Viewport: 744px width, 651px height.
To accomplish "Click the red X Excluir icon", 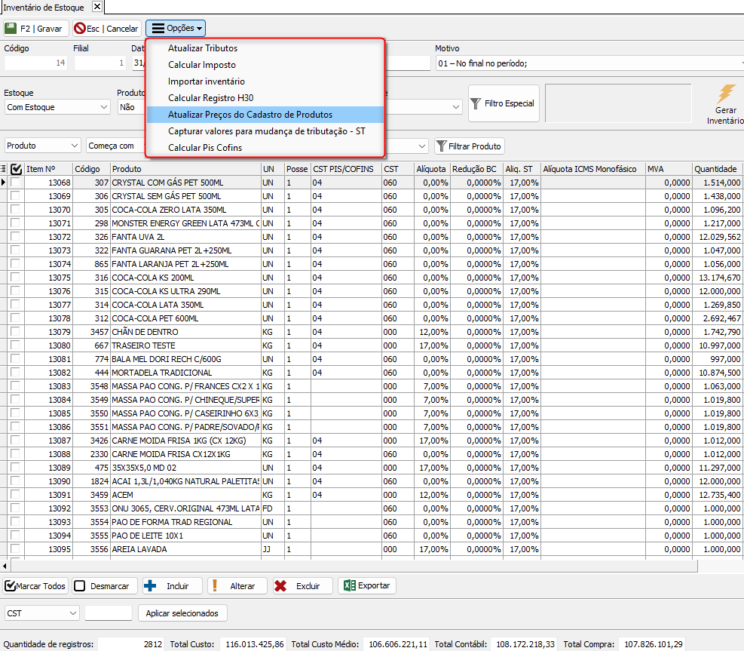I will [281, 586].
